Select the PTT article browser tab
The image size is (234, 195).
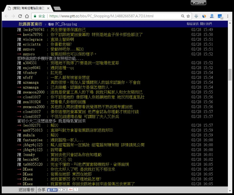(28, 8)
